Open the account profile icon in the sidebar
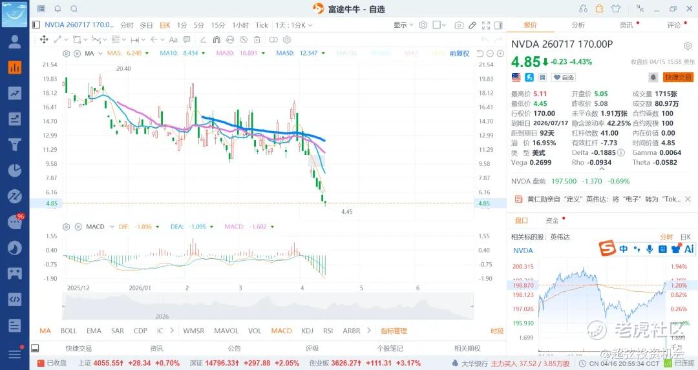The width and height of the screenshot is (698, 370). (14, 42)
